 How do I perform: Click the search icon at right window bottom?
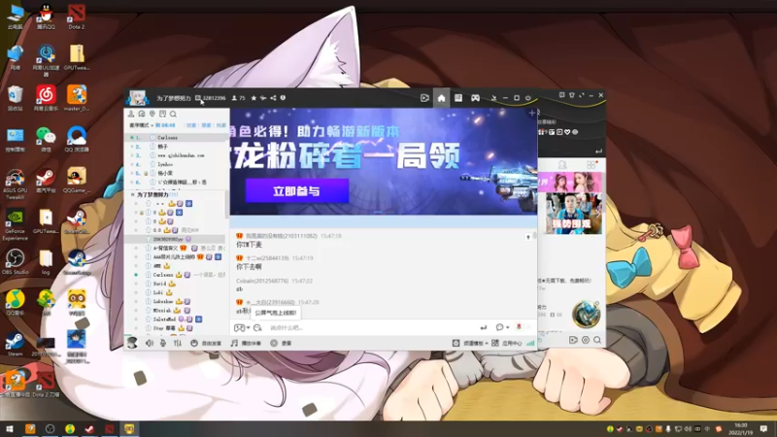point(597,340)
